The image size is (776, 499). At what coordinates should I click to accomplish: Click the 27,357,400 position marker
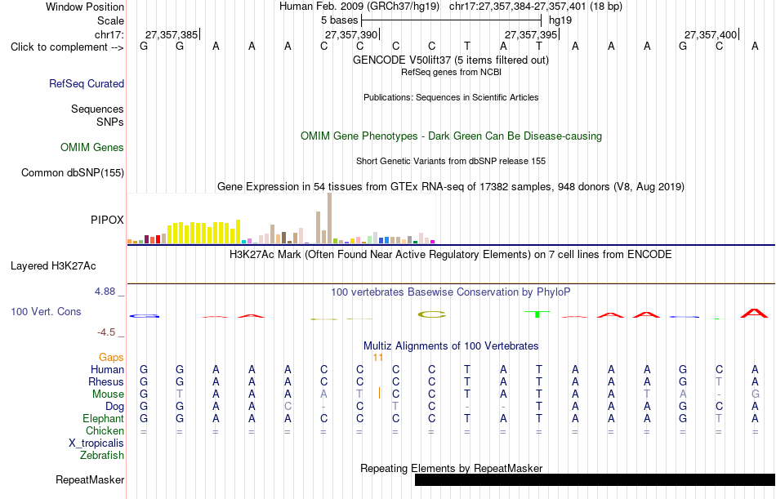point(710,34)
